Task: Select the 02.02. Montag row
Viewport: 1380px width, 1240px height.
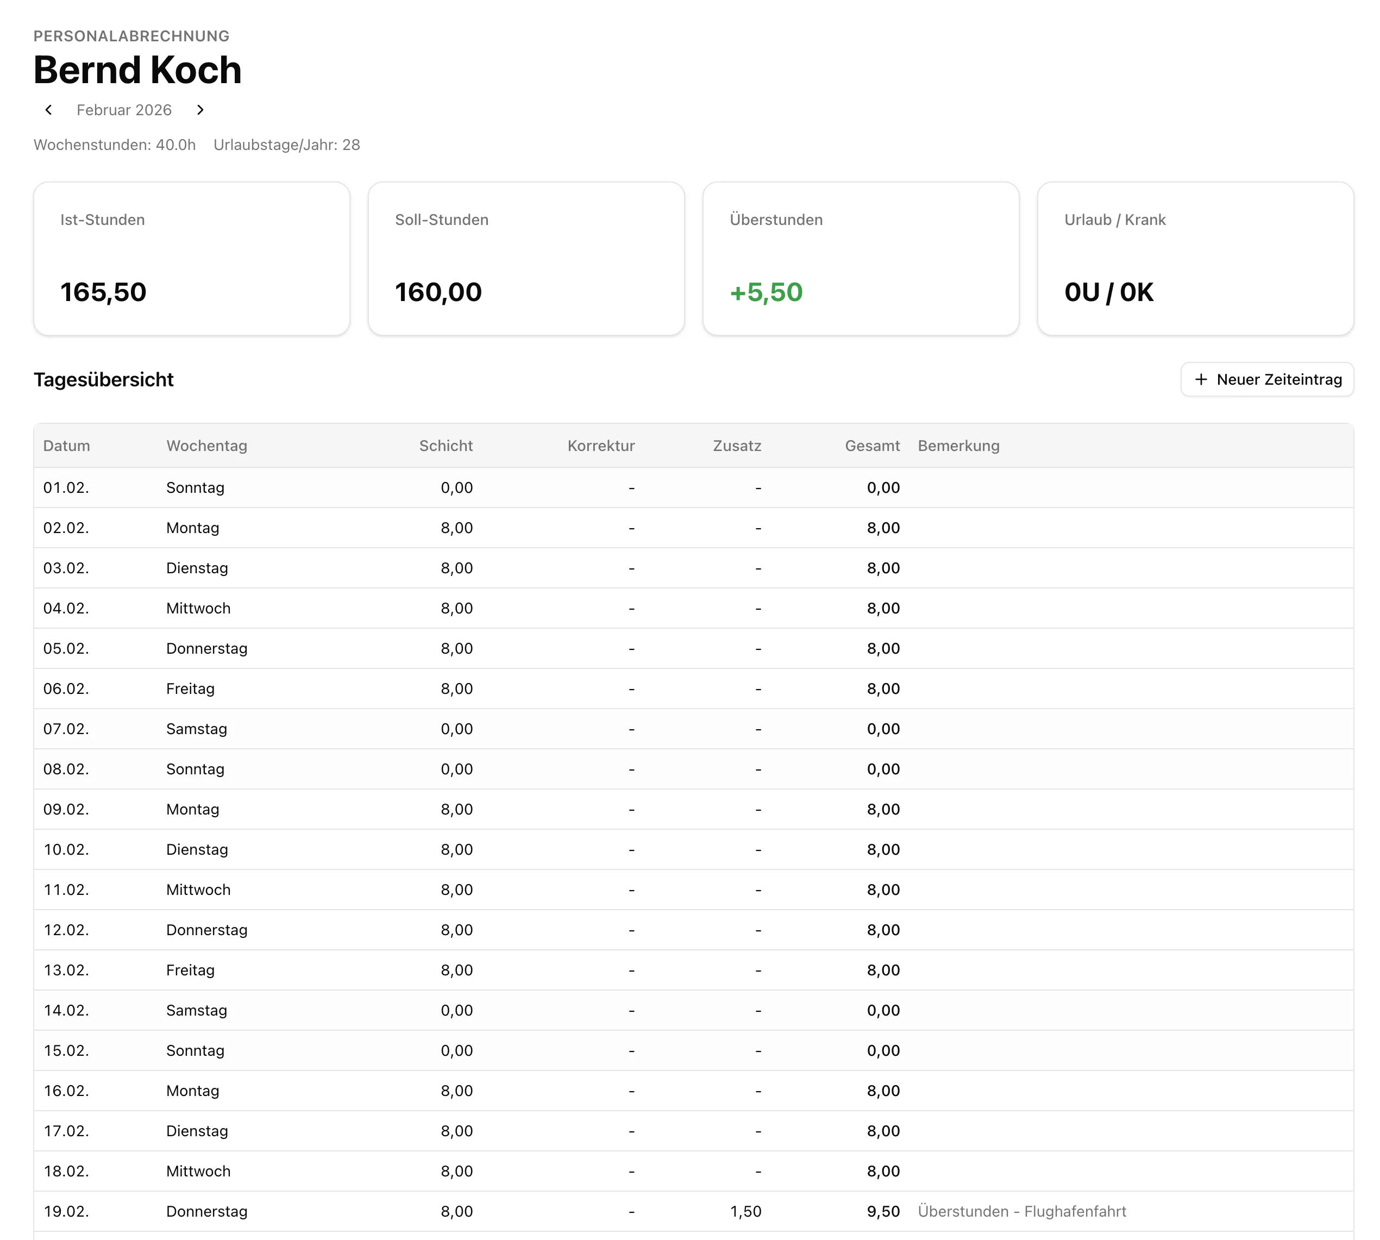Action: (x=193, y=528)
